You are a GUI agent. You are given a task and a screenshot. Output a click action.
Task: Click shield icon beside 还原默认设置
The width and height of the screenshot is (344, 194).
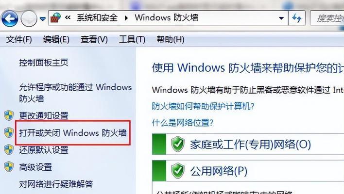click(9, 150)
